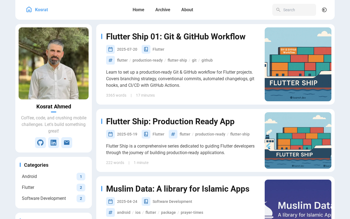
Task: Select the Software Development sidebar category
Action: click(x=54, y=198)
